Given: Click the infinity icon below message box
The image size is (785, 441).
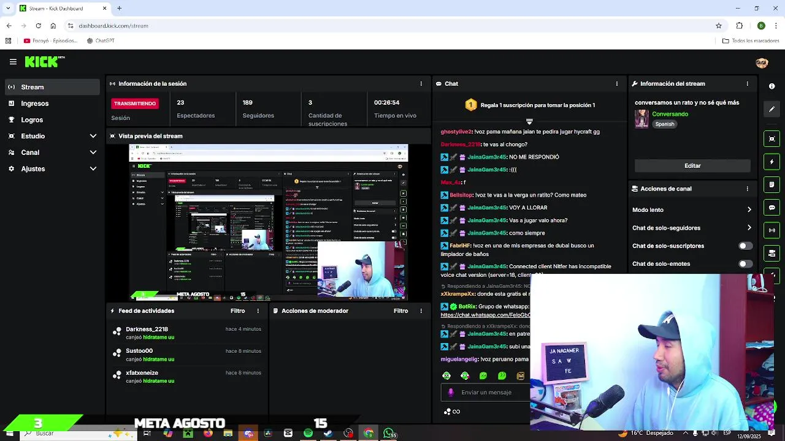Looking at the screenshot, I should pos(456,412).
